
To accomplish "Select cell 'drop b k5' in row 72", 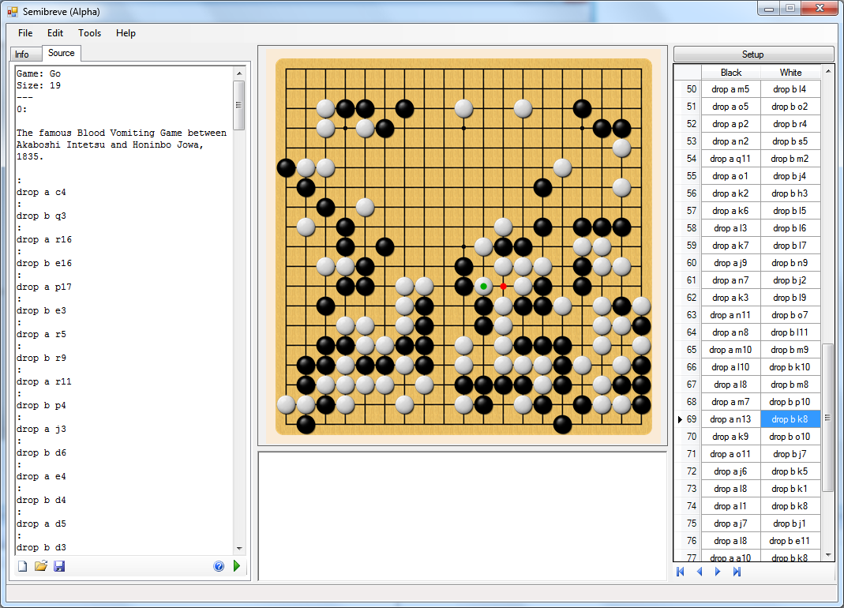I will click(x=790, y=471).
